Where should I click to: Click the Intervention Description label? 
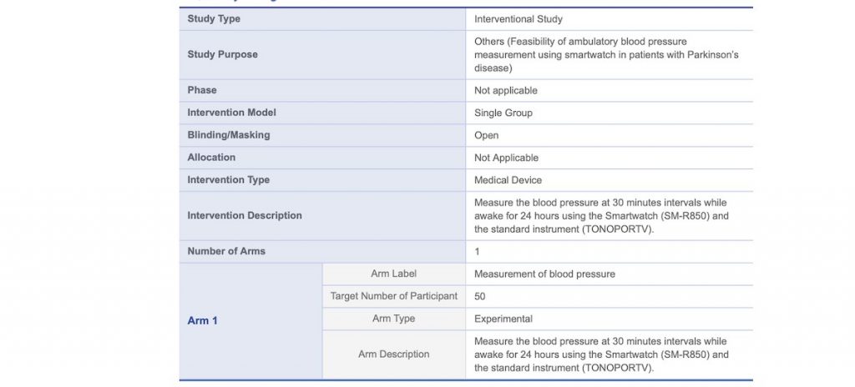[x=245, y=215]
